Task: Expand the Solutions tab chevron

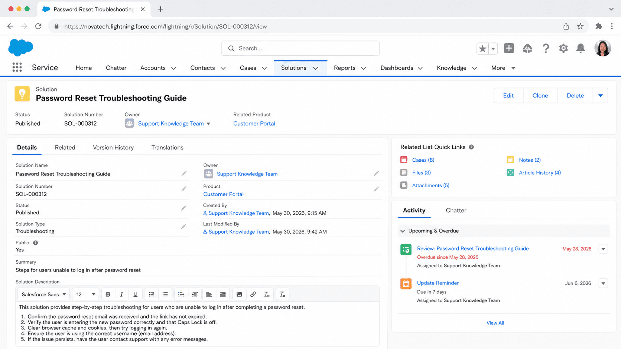Action: click(316, 68)
